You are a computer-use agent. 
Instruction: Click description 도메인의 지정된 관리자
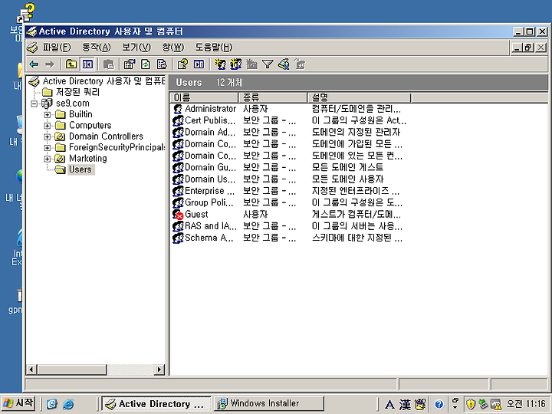pos(356,132)
